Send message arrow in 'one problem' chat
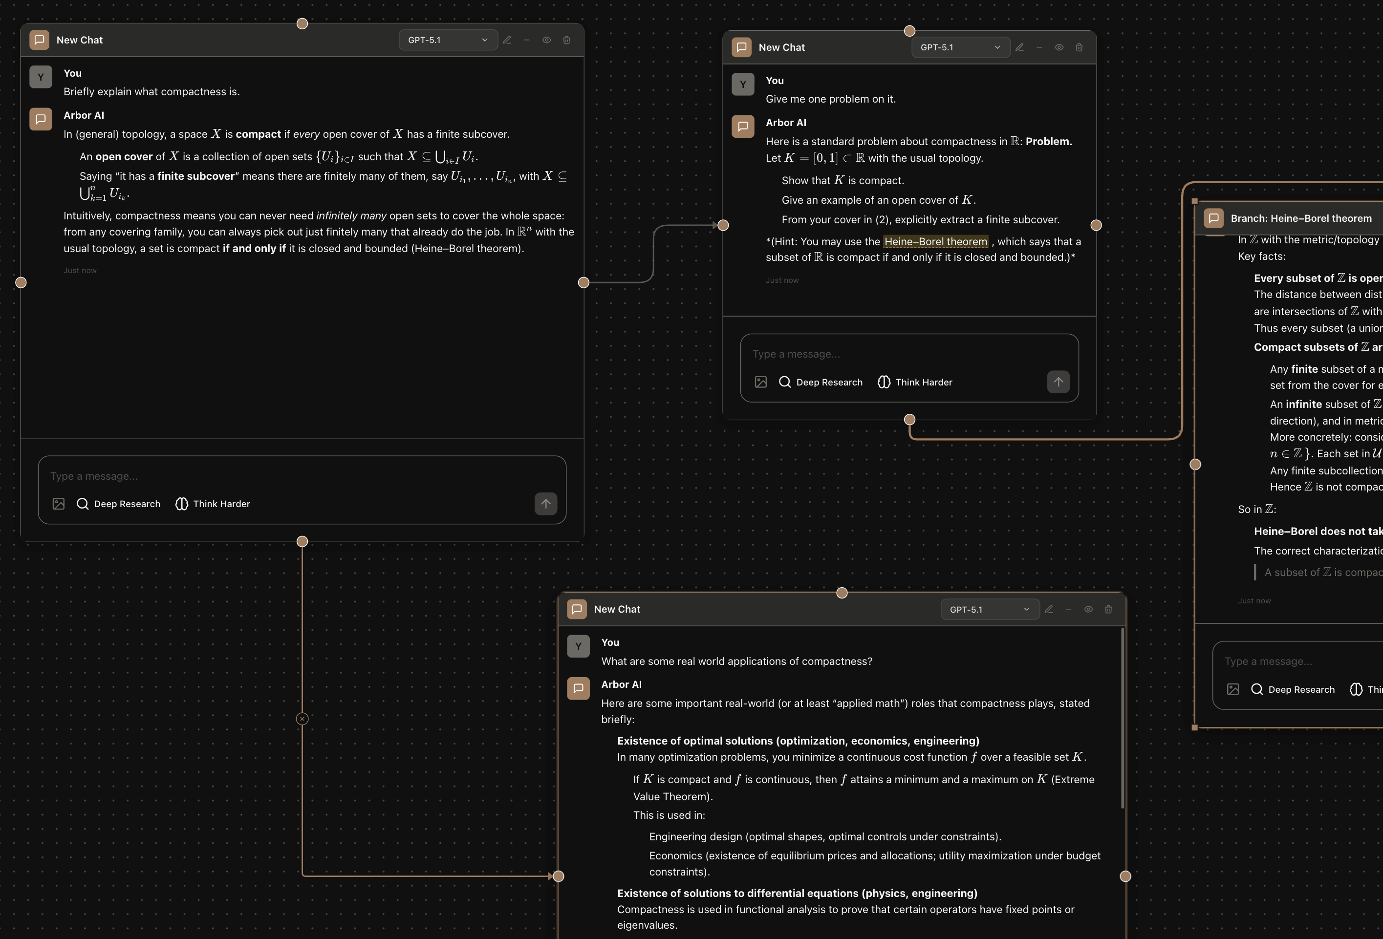Image resolution: width=1383 pixels, height=939 pixels. pos(1058,382)
